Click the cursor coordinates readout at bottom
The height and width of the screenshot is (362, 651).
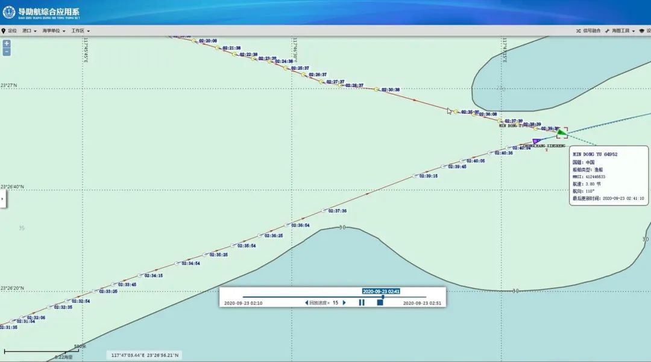145,355
